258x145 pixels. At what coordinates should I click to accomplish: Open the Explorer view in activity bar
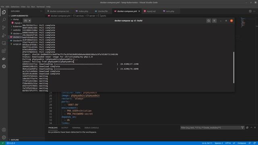point(4,12)
